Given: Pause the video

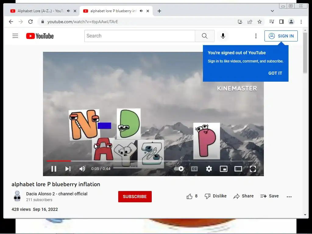Looking at the screenshot, I should [x=54, y=169].
